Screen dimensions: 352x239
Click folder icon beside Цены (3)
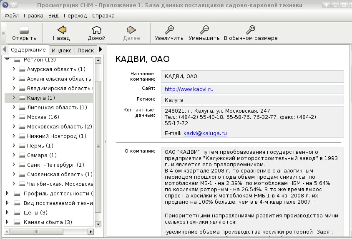17,212
